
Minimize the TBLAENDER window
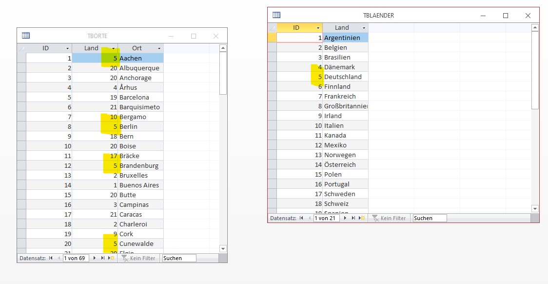click(x=483, y=16)
